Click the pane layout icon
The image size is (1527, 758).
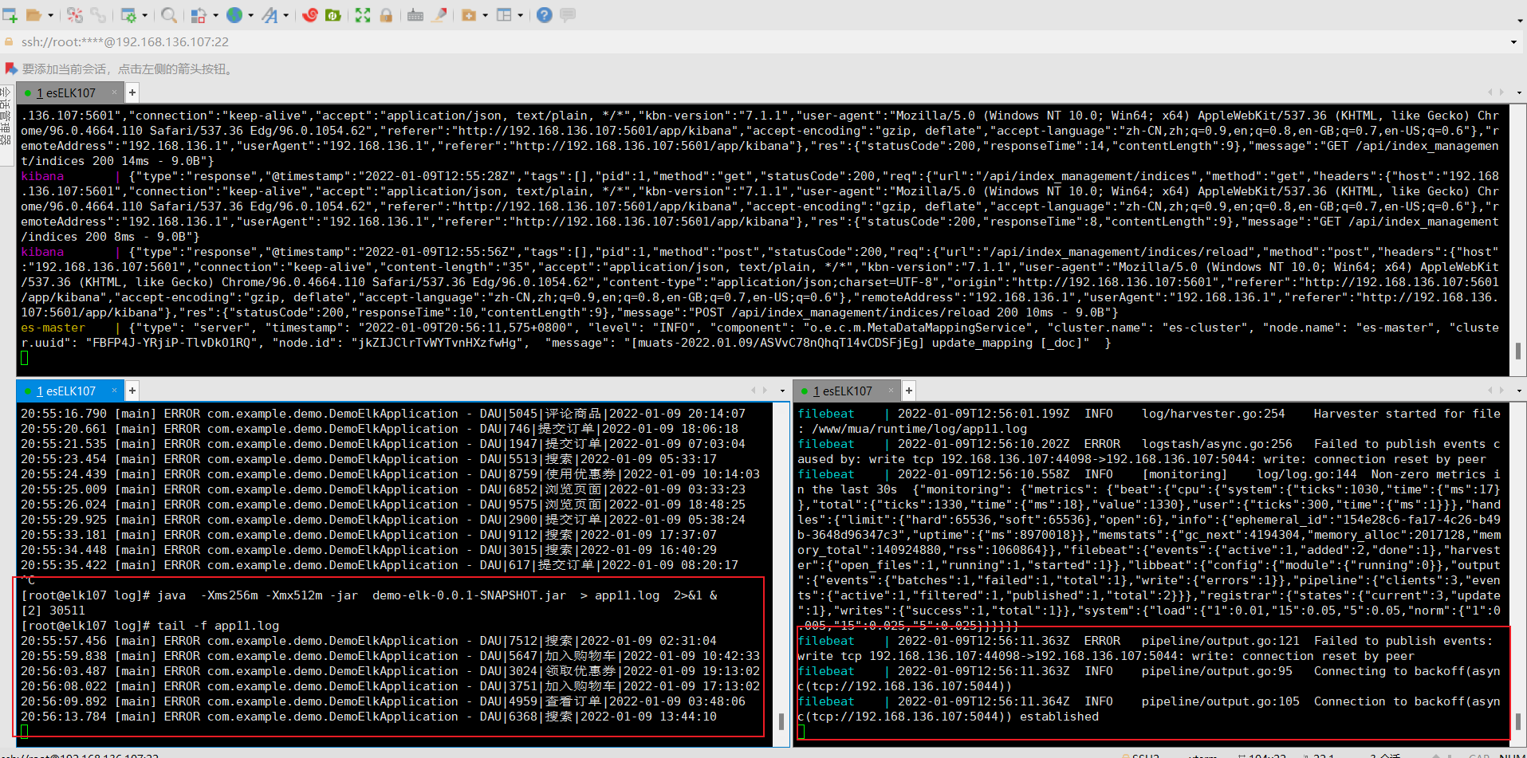tap(505, 15)
